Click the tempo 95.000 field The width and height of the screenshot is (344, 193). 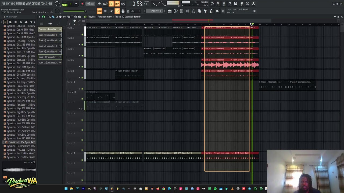point(91,4)
